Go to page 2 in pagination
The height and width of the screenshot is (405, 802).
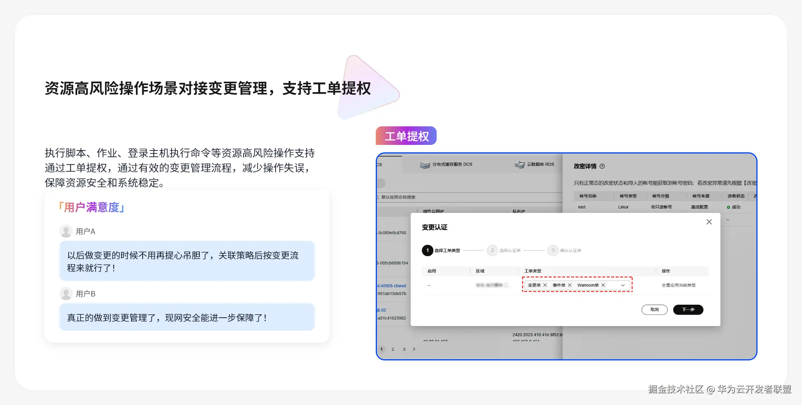coord(393,349)
